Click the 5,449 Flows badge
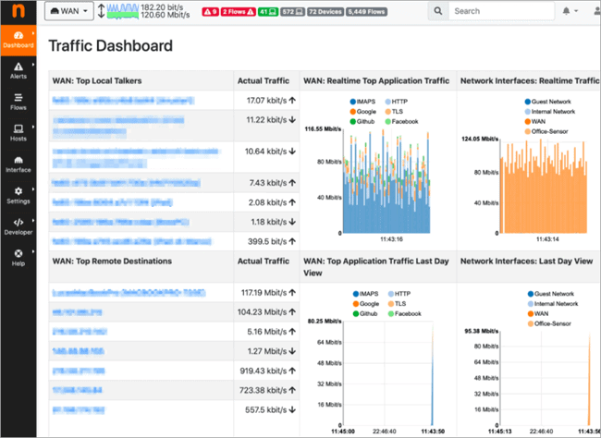The image size is (601, 438). pyautogui.click(x=366, y=12)
